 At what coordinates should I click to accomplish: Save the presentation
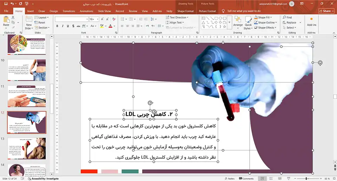click(6, 4)
